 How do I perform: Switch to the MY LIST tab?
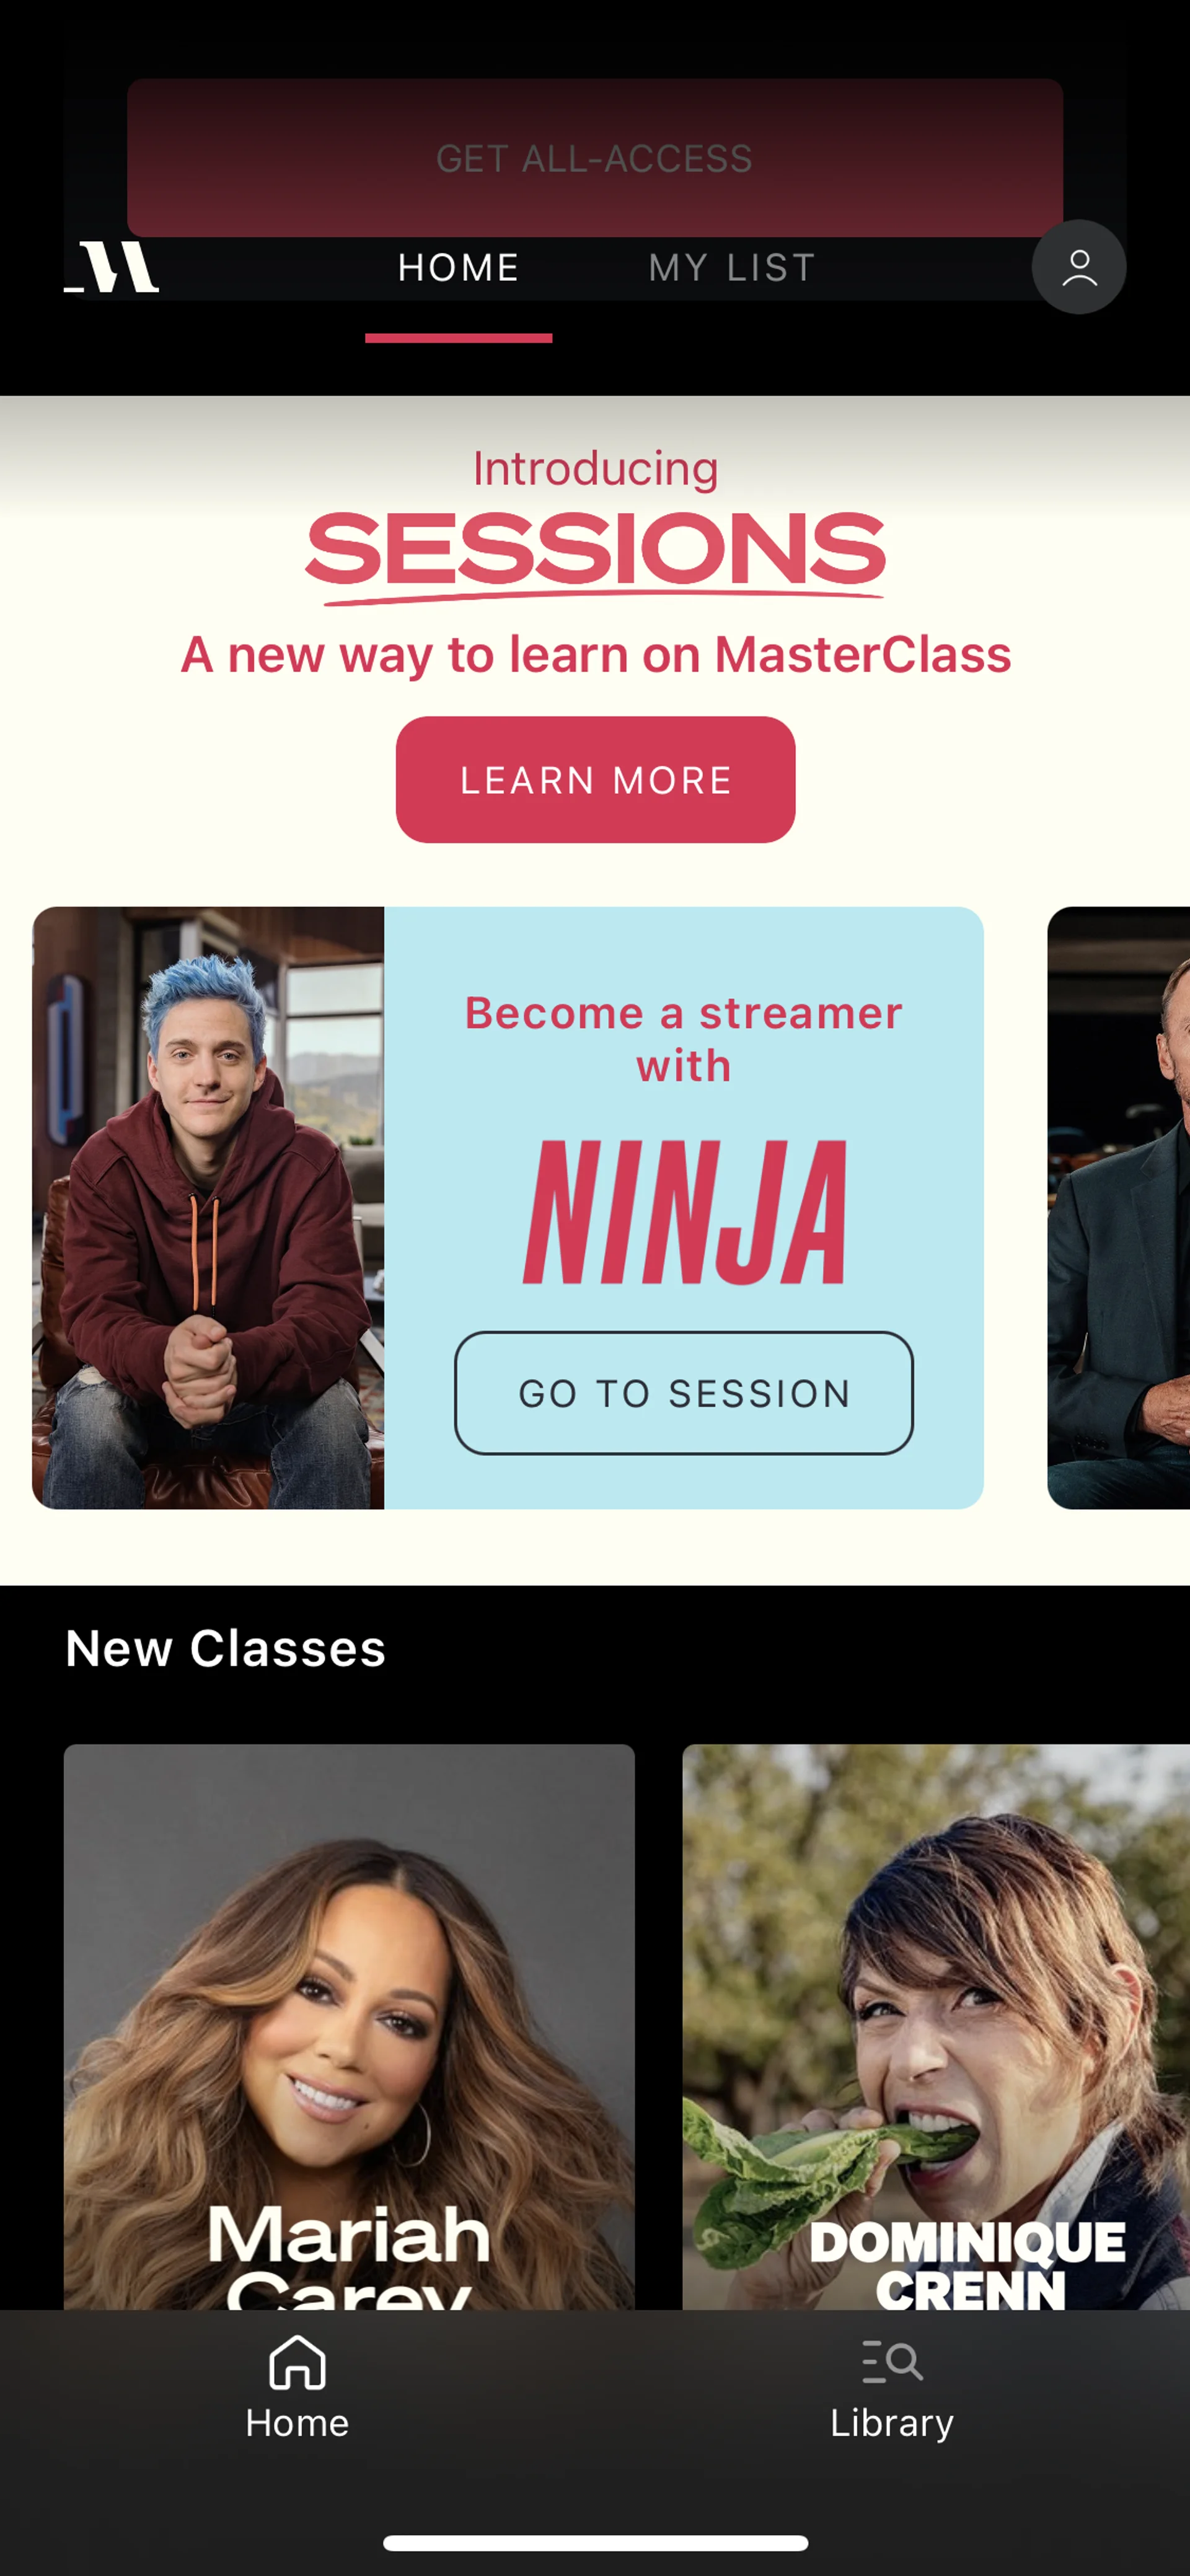click(733, 267)
